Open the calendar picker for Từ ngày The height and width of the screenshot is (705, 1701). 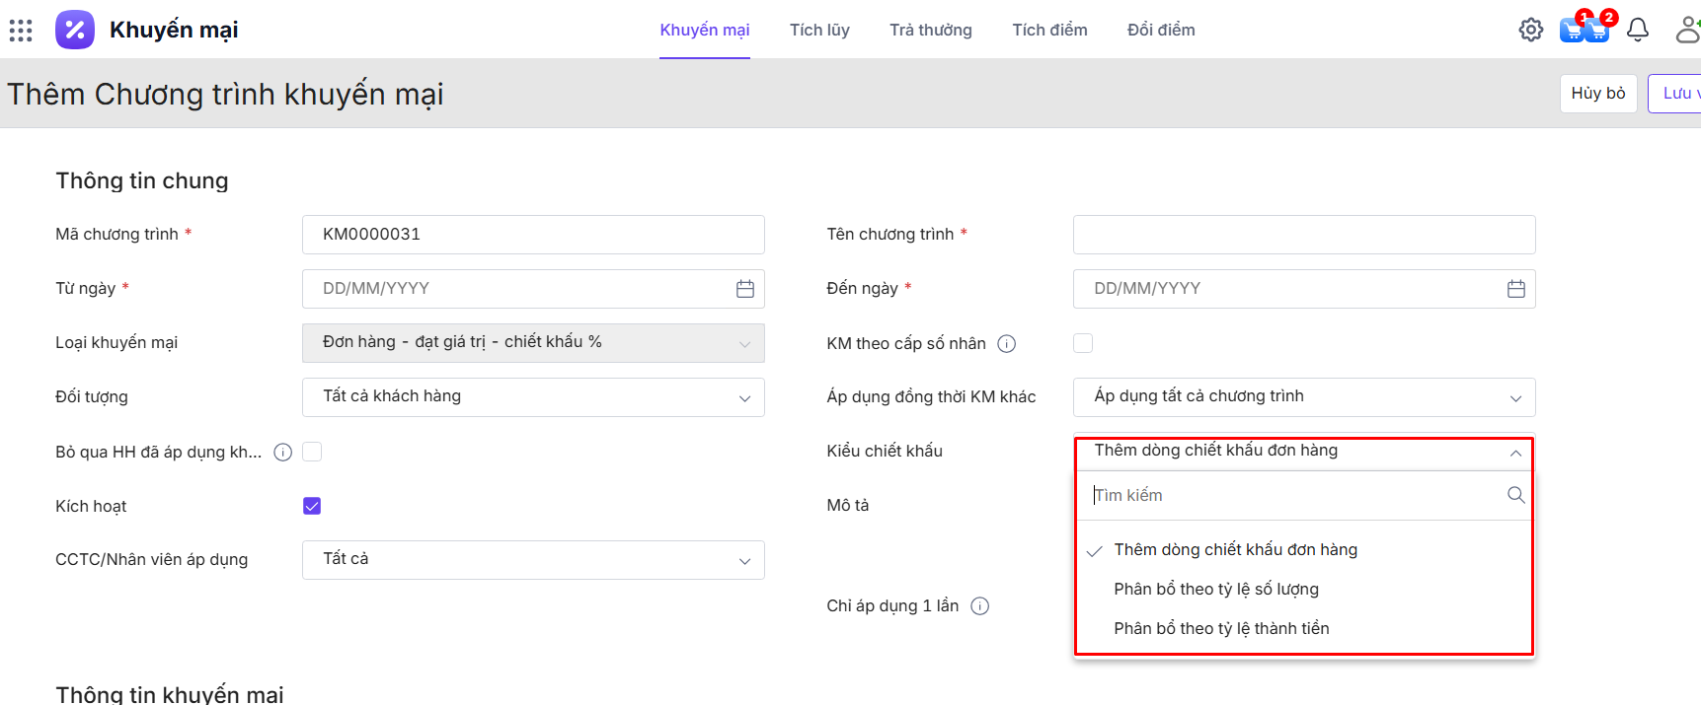pyautogui.click(x=744, y=289)
